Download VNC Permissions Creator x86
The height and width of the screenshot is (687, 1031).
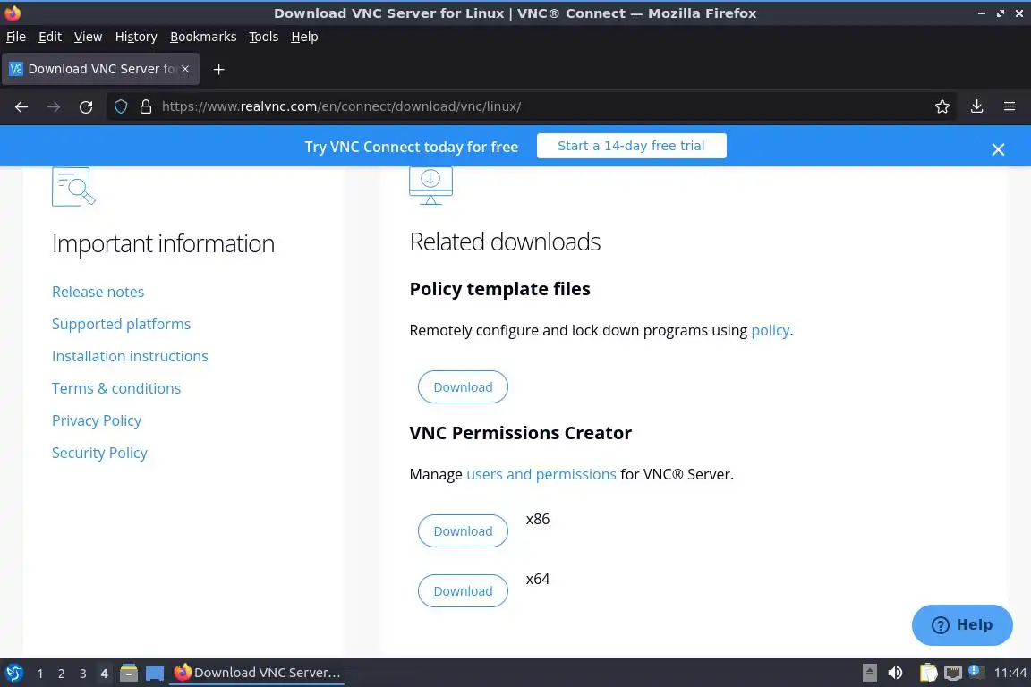[463, 531]
